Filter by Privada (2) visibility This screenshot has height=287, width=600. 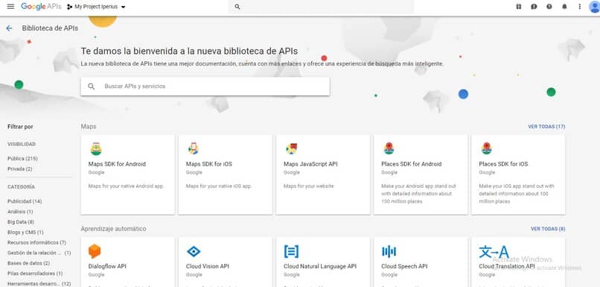coord(20,169)
